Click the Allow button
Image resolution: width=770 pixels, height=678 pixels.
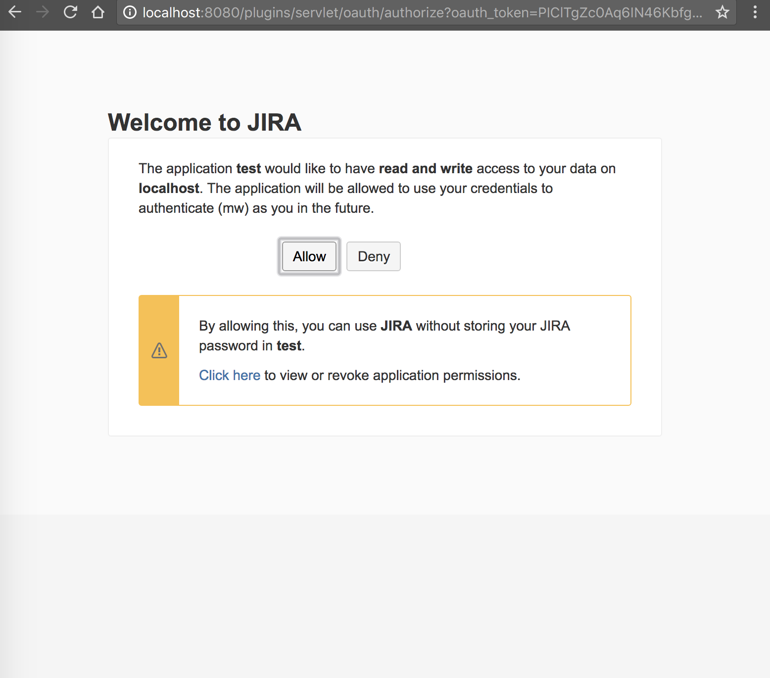pyautogui.click(x=309, y=256)
